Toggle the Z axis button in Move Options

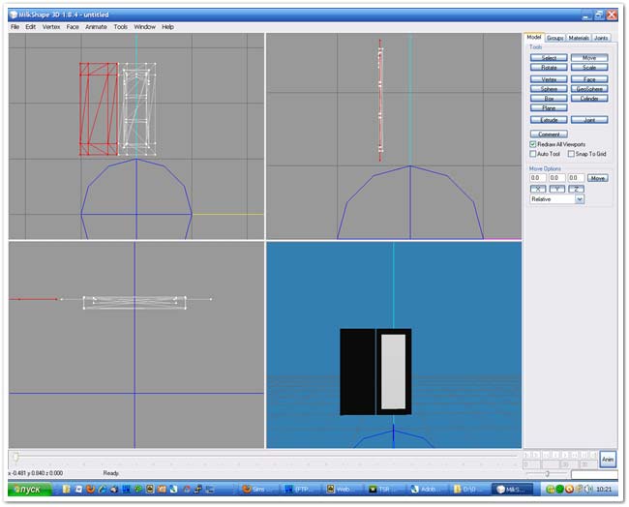576,189
